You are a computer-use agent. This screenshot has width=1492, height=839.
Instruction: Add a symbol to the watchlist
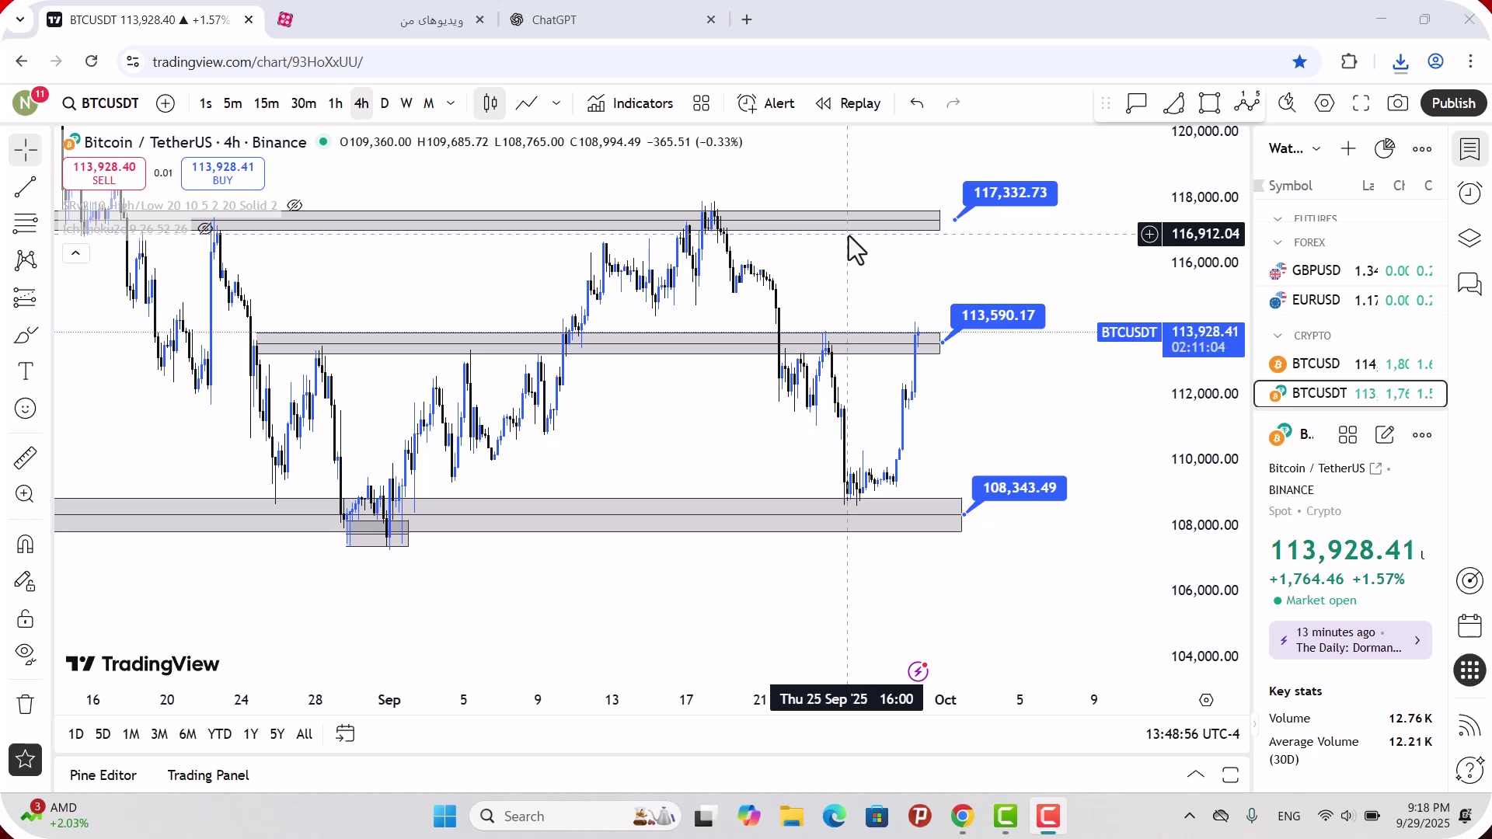tap(1348, 148)
